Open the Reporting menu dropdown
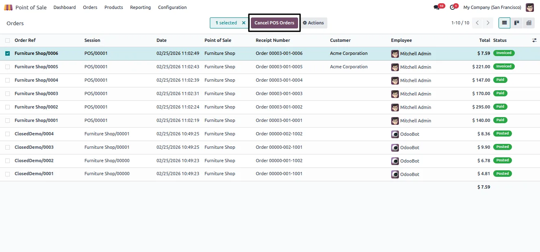This screenshot has height=252, width=540. (140, 7)
